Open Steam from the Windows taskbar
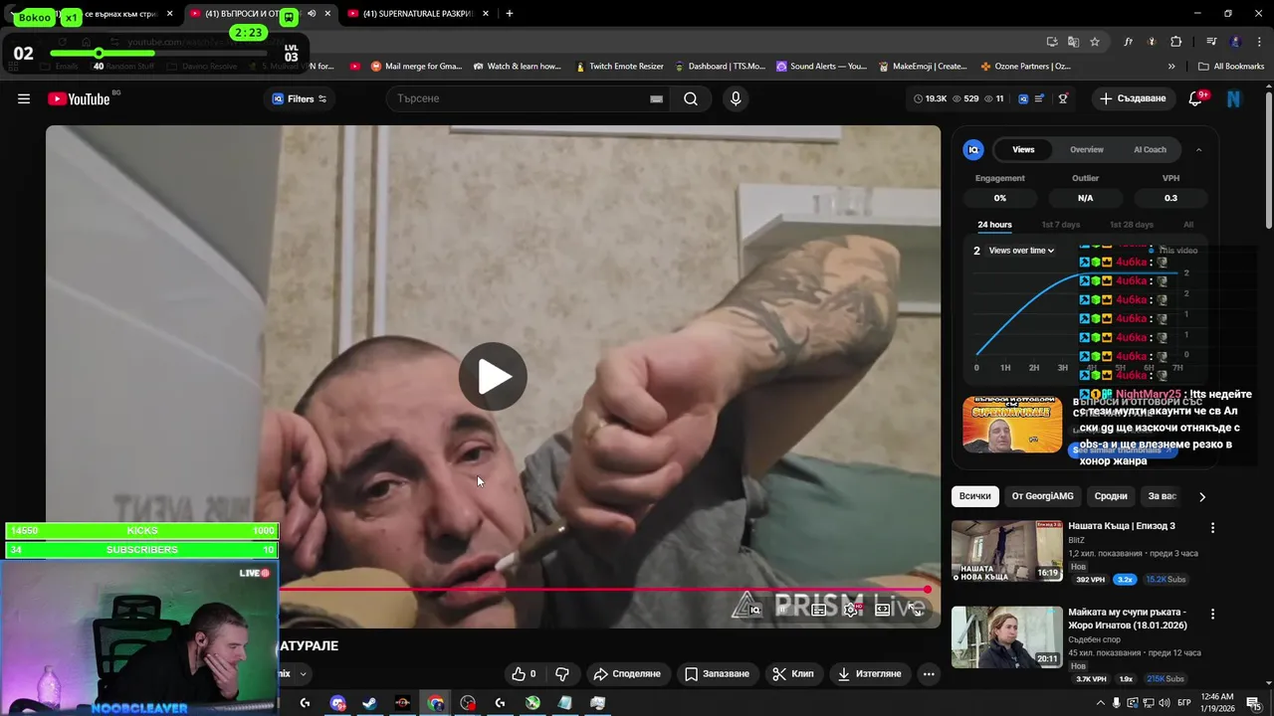1274x716 pixels. pyautogui.click(x=369, y=703)
